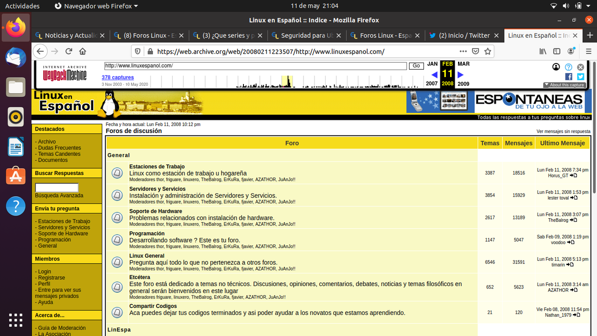
Task: Open Ubuntu Software from dock
Action: click(16, 176)
